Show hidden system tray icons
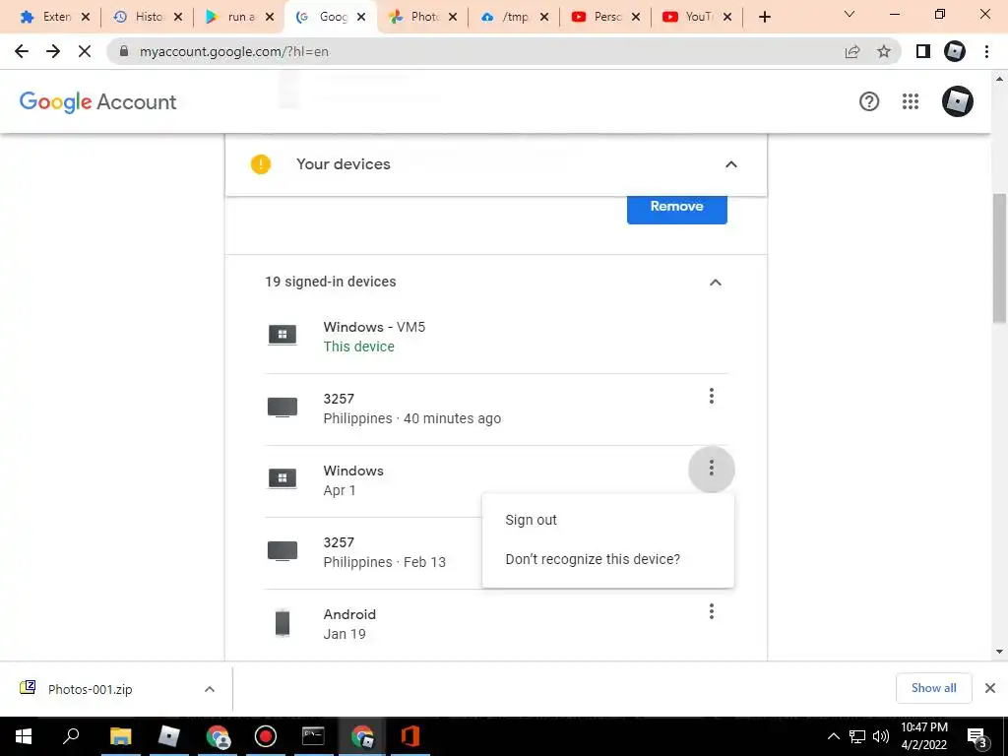The image size is (1008, 756). click(x=833, y=736)
